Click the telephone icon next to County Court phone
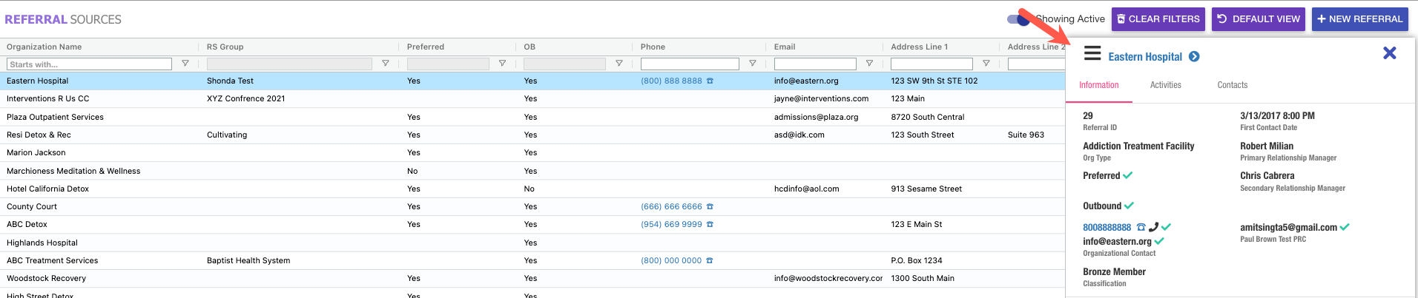 coord(710,207)
